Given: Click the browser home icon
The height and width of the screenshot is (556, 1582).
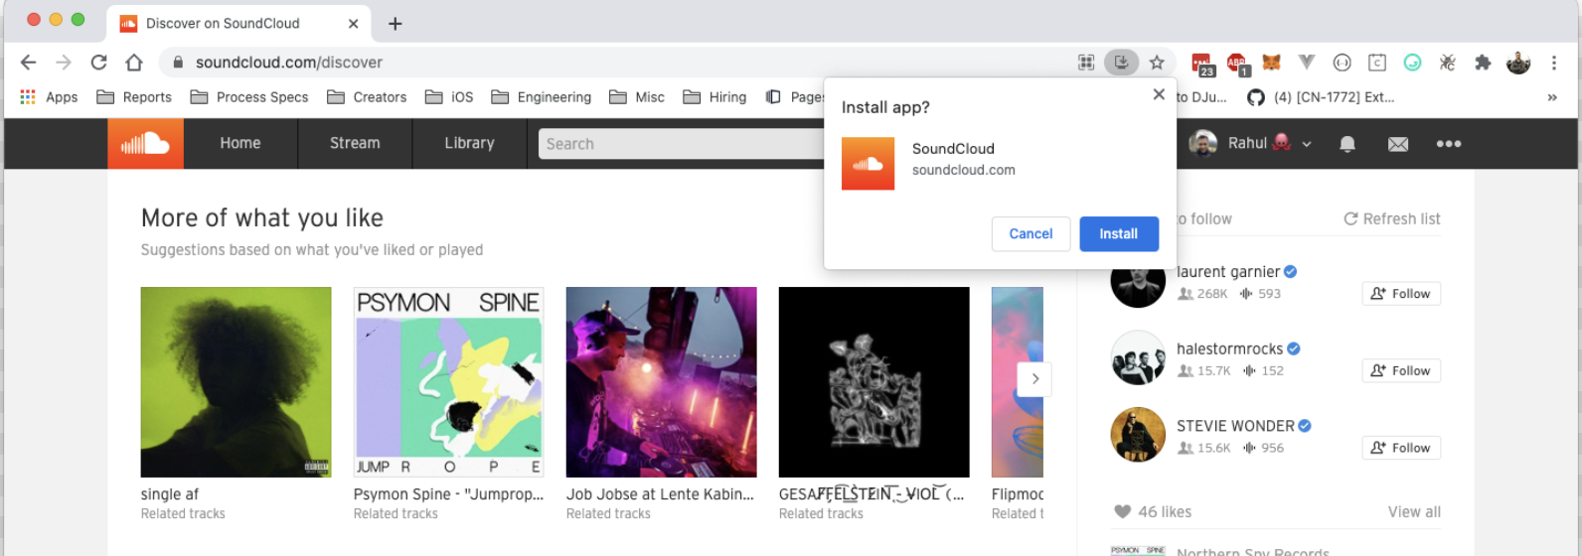Looking at the screenshot, I should pos(134,63).
